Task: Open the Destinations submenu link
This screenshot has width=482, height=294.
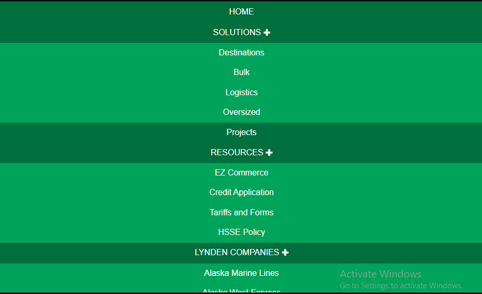Action: point(241,52)
